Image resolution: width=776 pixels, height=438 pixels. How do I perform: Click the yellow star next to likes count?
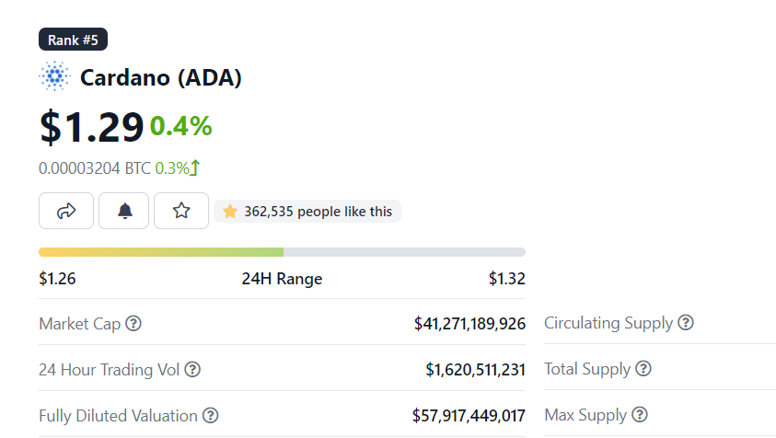229,212
